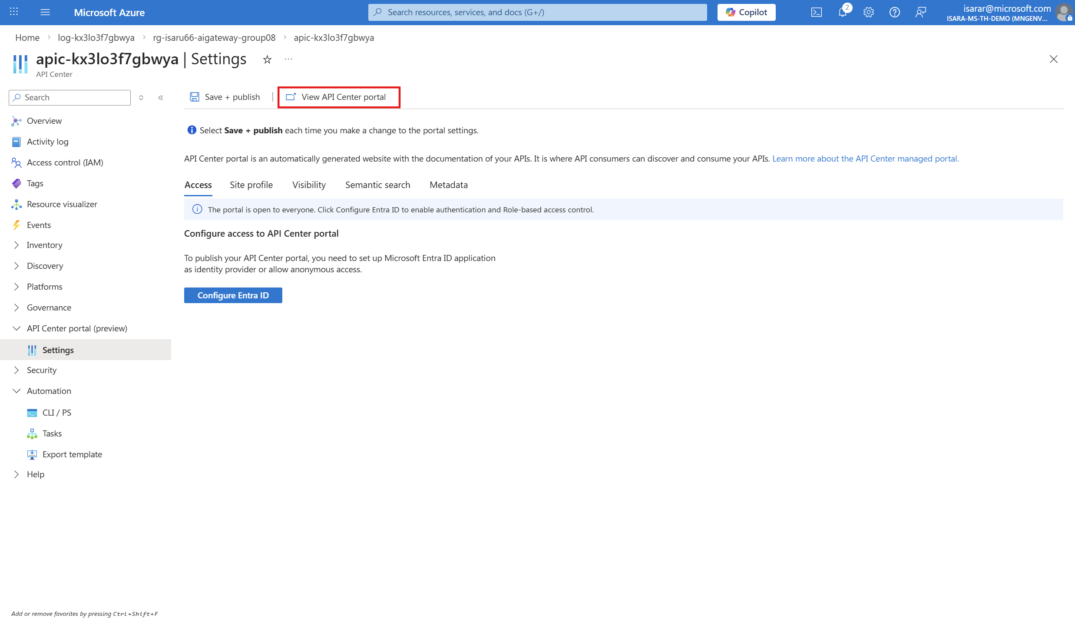Open log-kx3lo3f7gbwya breadcrumb

(96, 38)
